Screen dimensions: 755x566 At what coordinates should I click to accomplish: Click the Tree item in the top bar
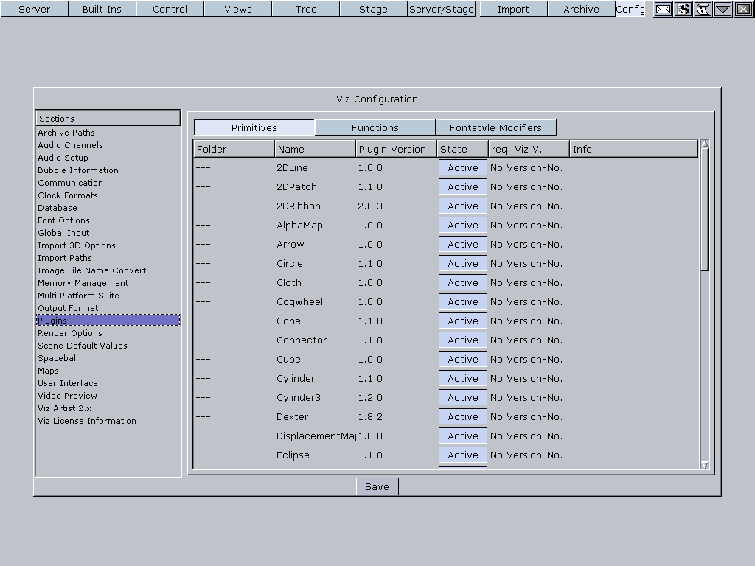tap(305, 10)
